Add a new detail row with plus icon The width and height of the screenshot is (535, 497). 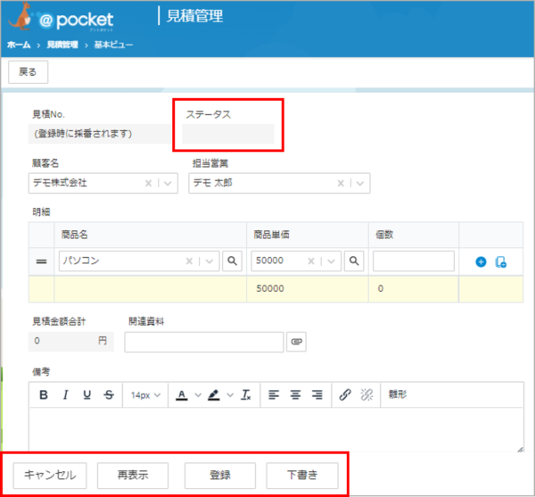point(481,261)
